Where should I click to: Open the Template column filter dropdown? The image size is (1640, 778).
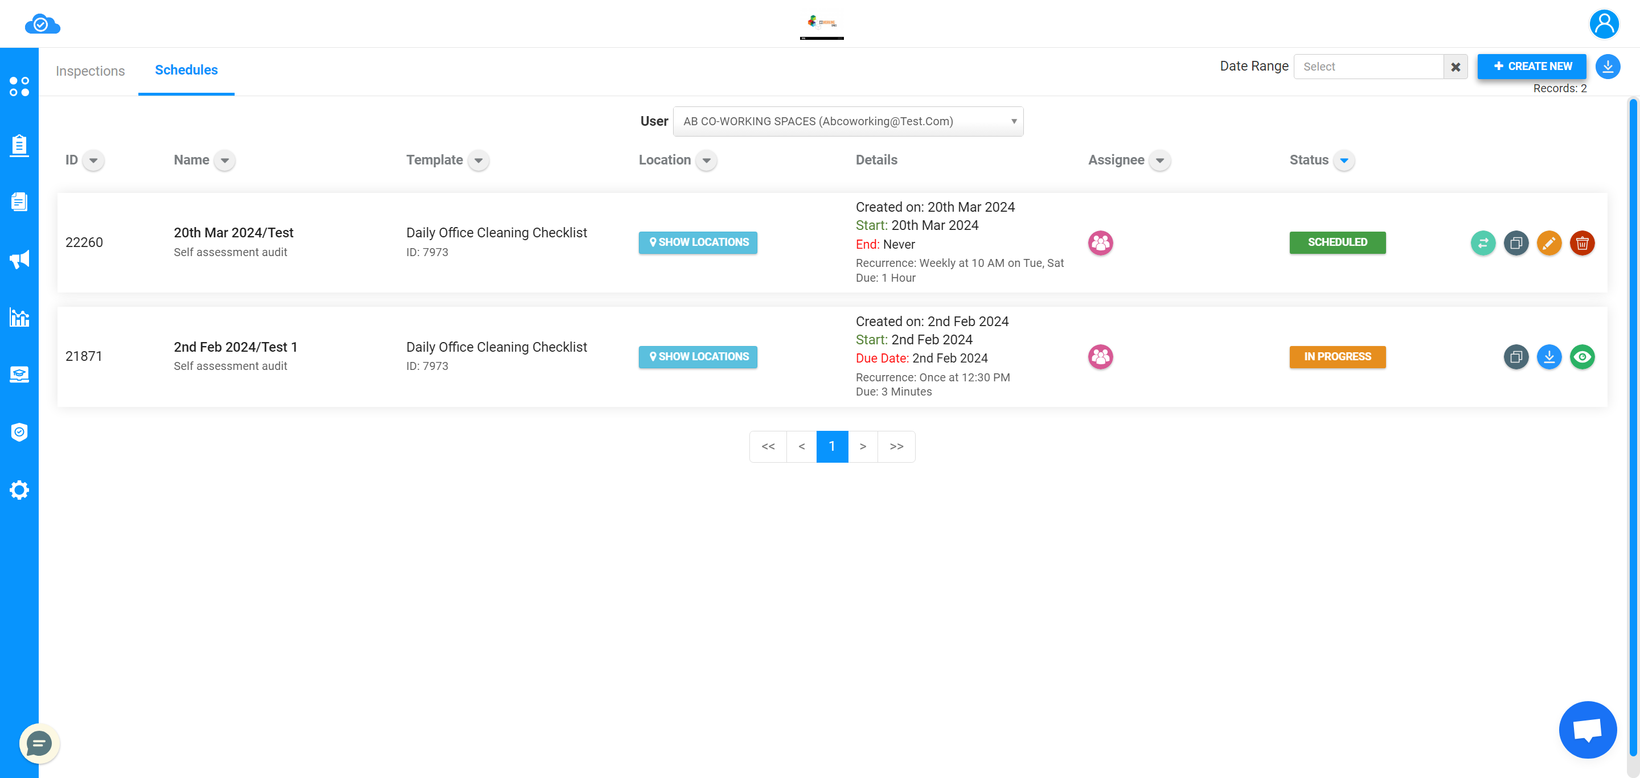tap(478, 160)
